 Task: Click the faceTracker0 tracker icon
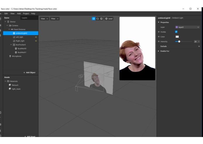[x=14, y=45]
